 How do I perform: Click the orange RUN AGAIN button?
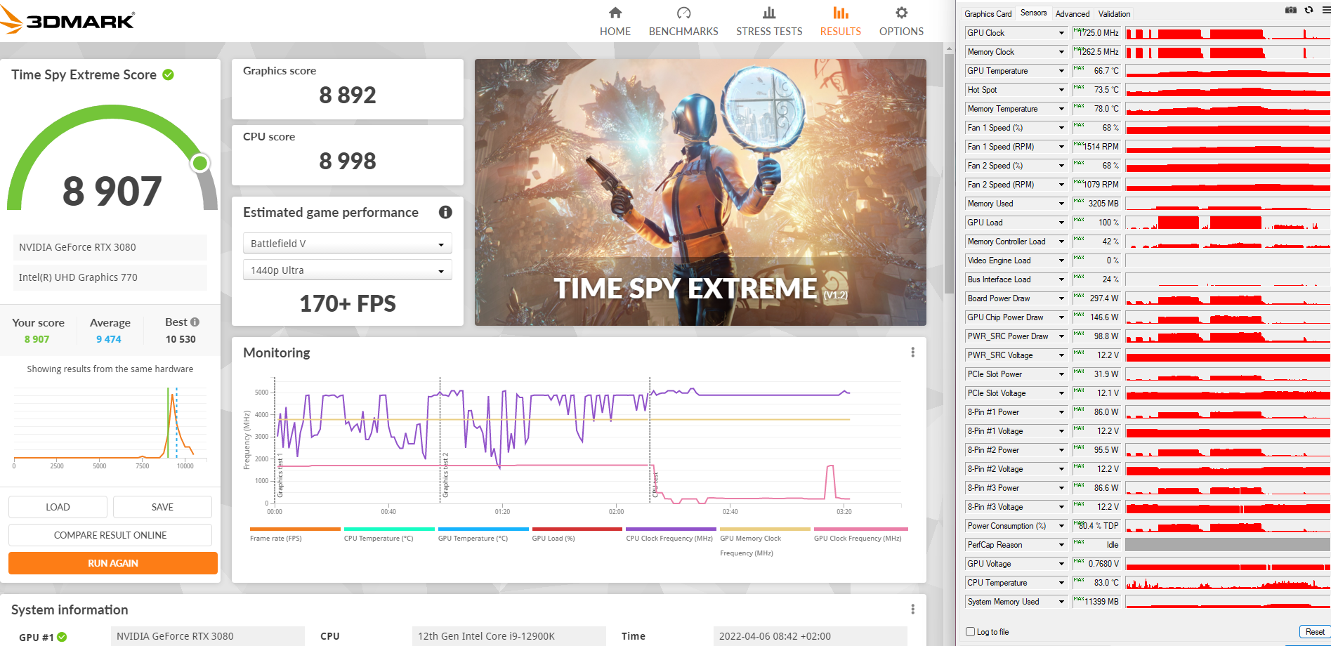click(113, 563)
